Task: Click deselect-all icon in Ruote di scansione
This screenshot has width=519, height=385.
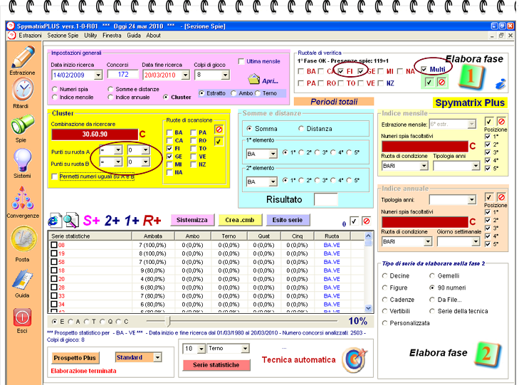Action: click(219, 130)
